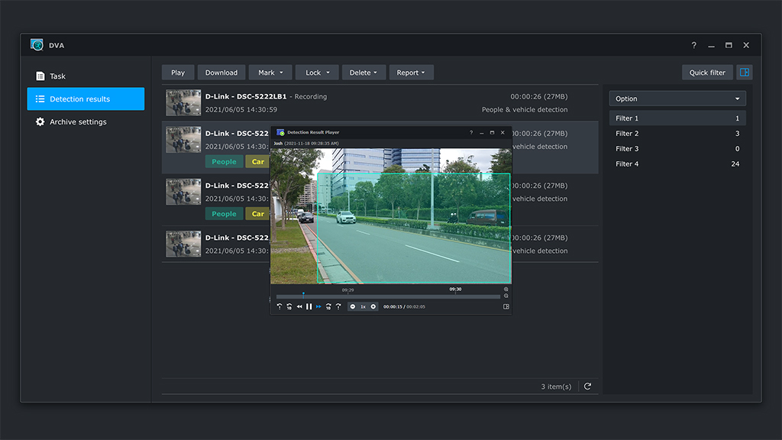Open the Mark dropdown menu
This screenshot has height=440, width=782.
[270, 73]
